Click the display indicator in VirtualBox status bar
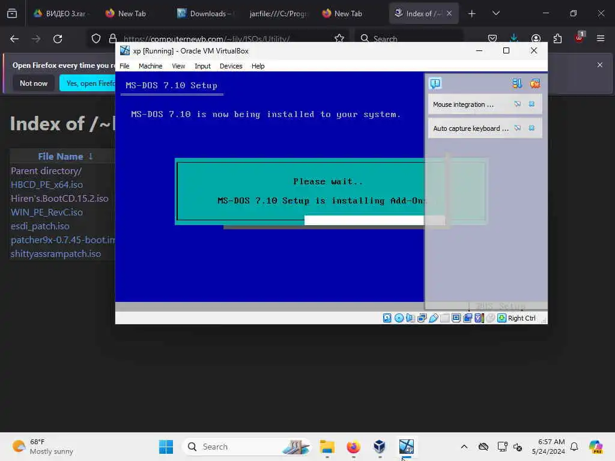615x461 pixels. tap(456, 318)
